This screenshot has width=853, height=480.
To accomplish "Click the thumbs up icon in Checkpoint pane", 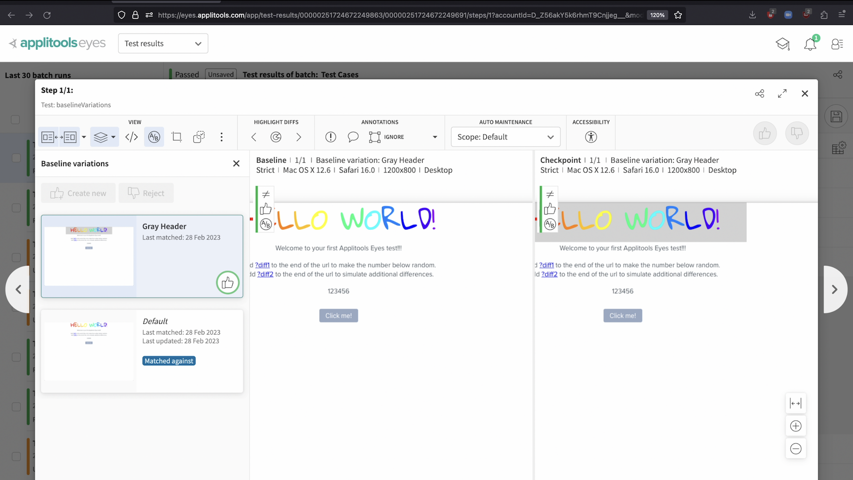I will point(550,209).
